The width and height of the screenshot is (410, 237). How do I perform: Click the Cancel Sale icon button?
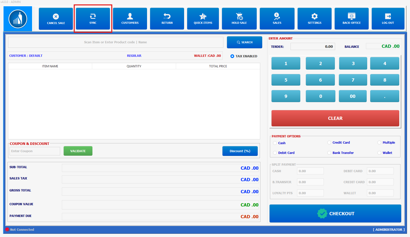[x=56, y=19]
